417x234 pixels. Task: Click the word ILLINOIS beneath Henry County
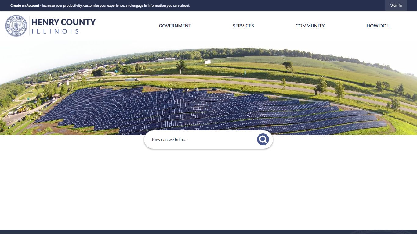pyautogui.click(x=55, y=31)
